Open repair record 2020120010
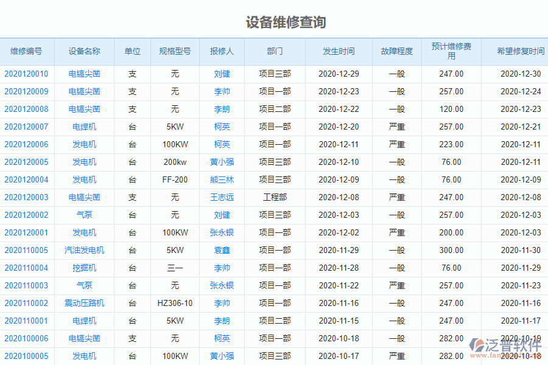 pyautogui.click(x=26, y=74)
